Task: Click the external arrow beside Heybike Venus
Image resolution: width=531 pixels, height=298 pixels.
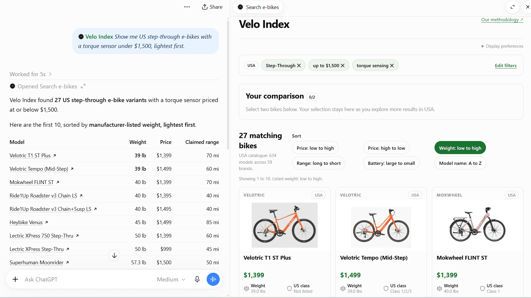Action: pos(47,222)
